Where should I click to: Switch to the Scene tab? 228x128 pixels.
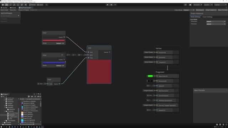point(4,8)
